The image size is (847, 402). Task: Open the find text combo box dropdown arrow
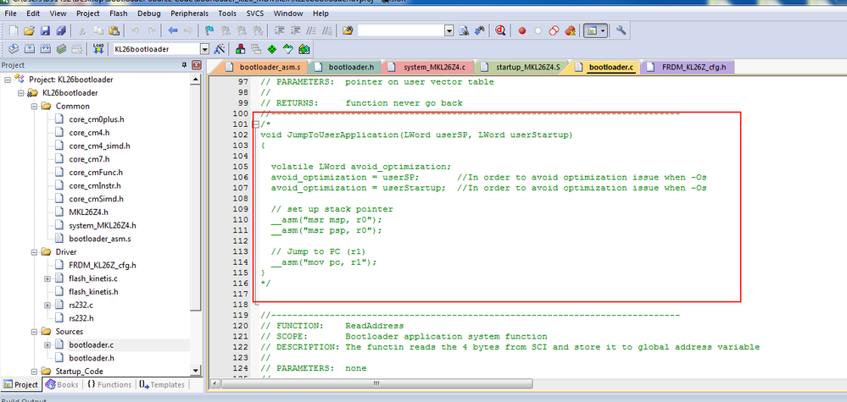pos(449,30)
